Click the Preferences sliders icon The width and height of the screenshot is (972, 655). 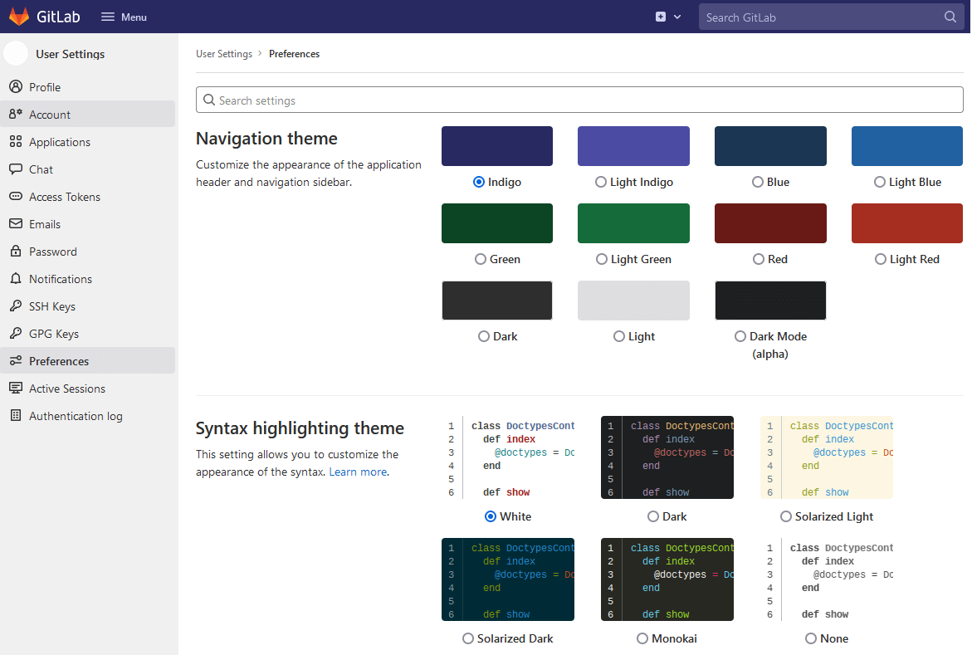point(16,360)
